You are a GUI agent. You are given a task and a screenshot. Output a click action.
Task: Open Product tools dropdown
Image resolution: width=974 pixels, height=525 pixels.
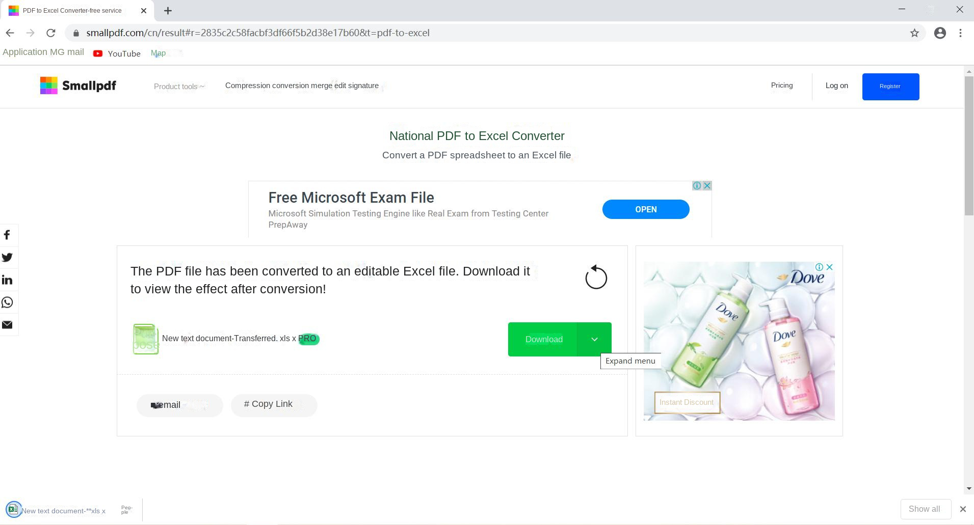pos(179,87)
